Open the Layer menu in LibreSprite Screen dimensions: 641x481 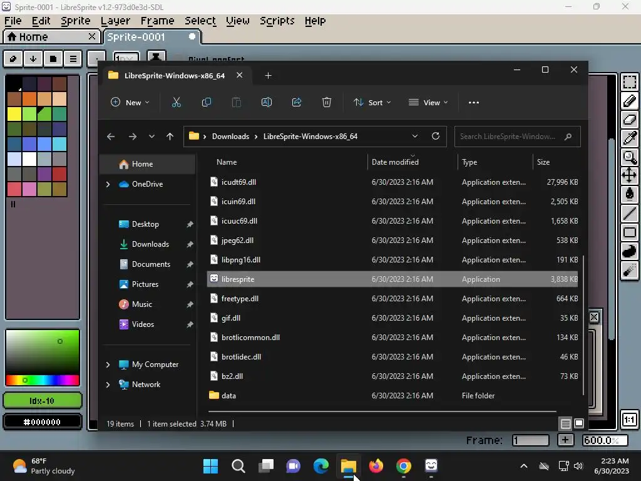tap(115, 21)
